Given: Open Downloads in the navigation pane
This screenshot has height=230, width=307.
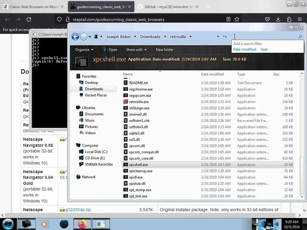Looking at the screenshot, I should tap(94, 89).
